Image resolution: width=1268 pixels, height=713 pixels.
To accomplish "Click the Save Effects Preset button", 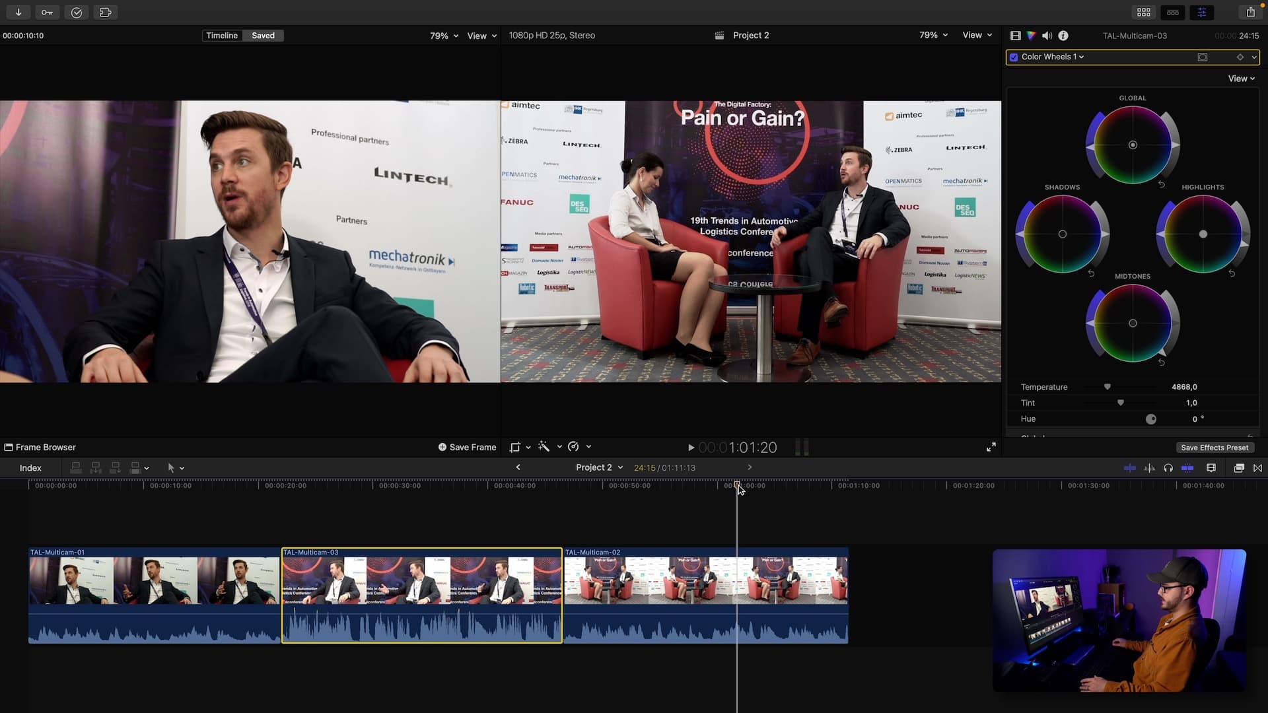I will pos(1214,448).
